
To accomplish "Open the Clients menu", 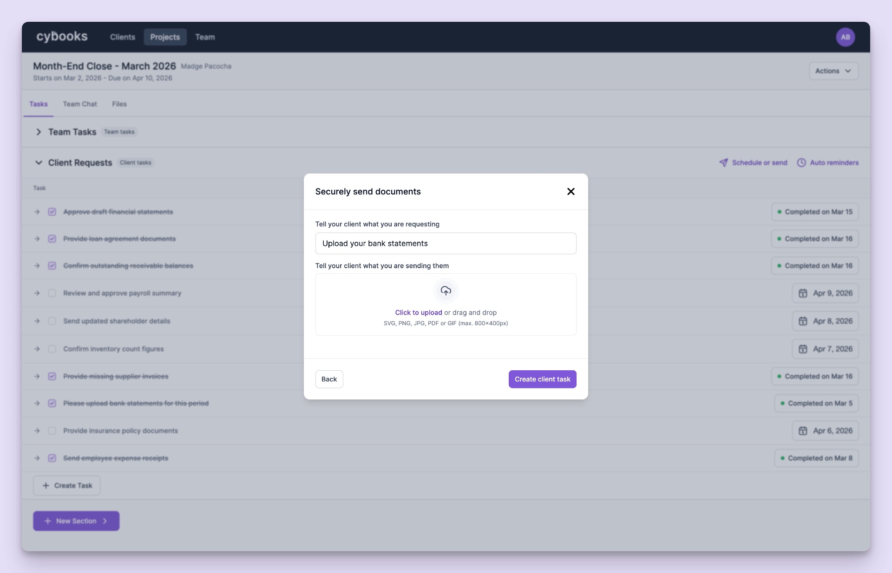I will (x=123, y=37).
